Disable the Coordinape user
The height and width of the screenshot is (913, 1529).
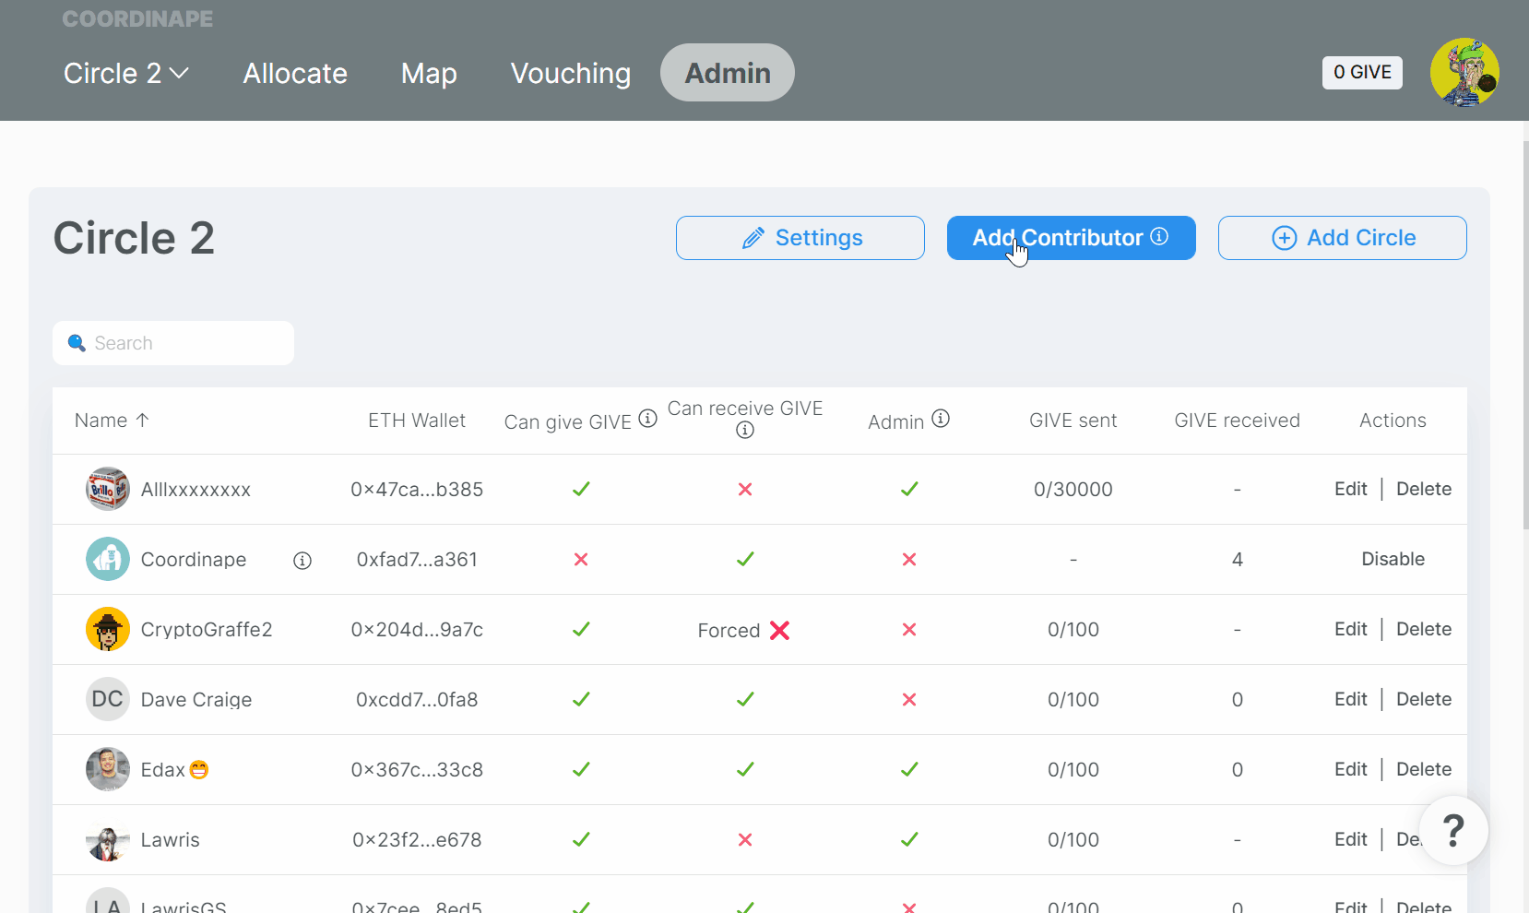coord(1393,559)
